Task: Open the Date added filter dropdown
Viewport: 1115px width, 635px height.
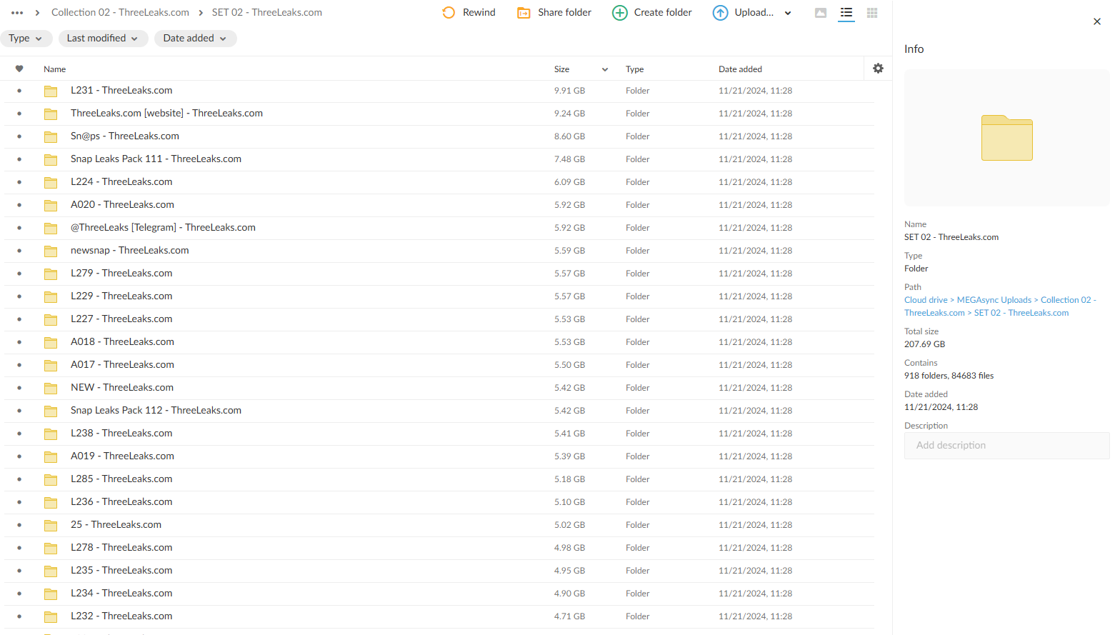Action: (x=195, y=39)
